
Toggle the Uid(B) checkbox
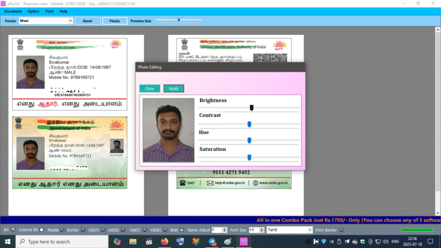(123, 230)
